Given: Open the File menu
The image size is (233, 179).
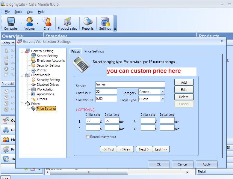Looking at the screenshot, I should (7, 12).
